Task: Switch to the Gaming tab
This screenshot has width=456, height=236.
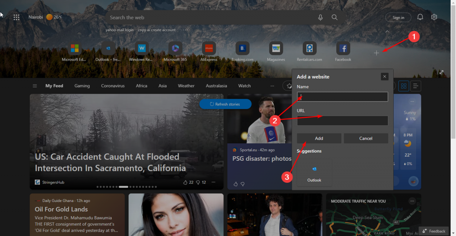Action: pos(82,86)
